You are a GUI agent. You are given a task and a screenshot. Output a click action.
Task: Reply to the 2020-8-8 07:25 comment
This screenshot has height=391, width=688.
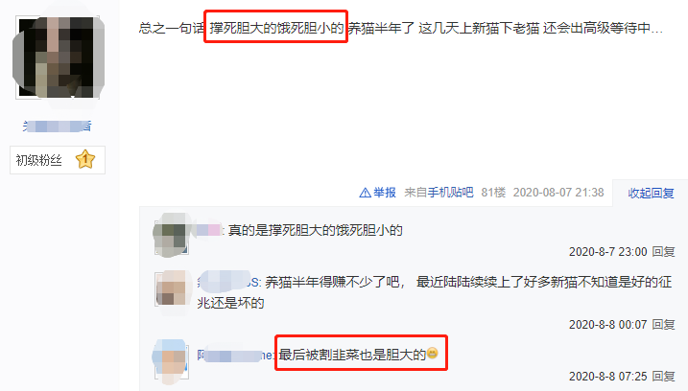pos(663,377)
